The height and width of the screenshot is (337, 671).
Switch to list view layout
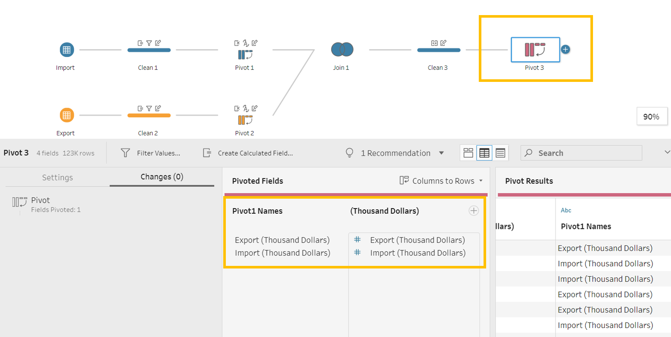click(x=500, y=153)
